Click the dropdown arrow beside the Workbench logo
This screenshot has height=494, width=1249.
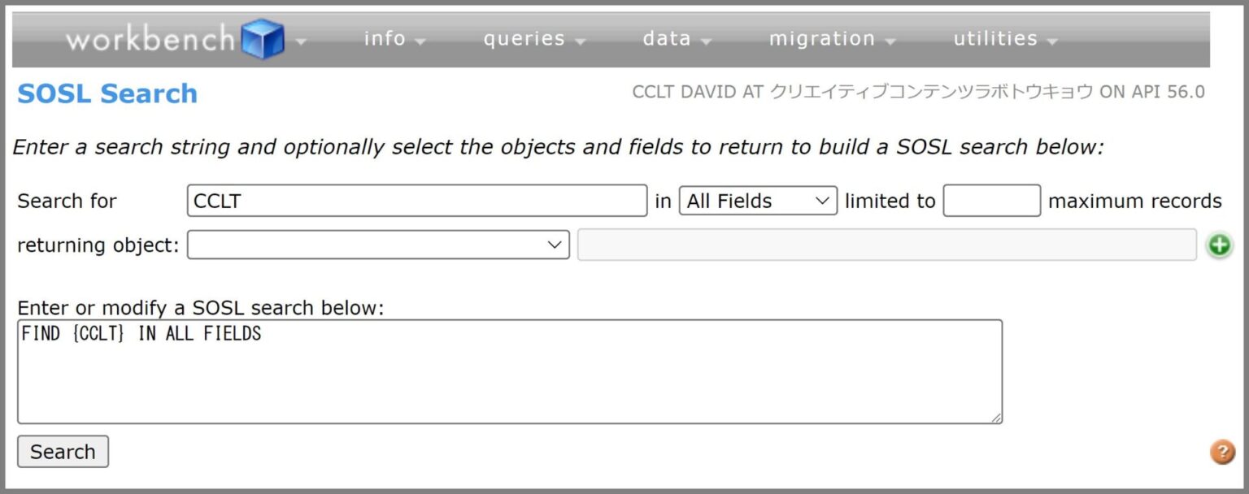pos(302,42)
